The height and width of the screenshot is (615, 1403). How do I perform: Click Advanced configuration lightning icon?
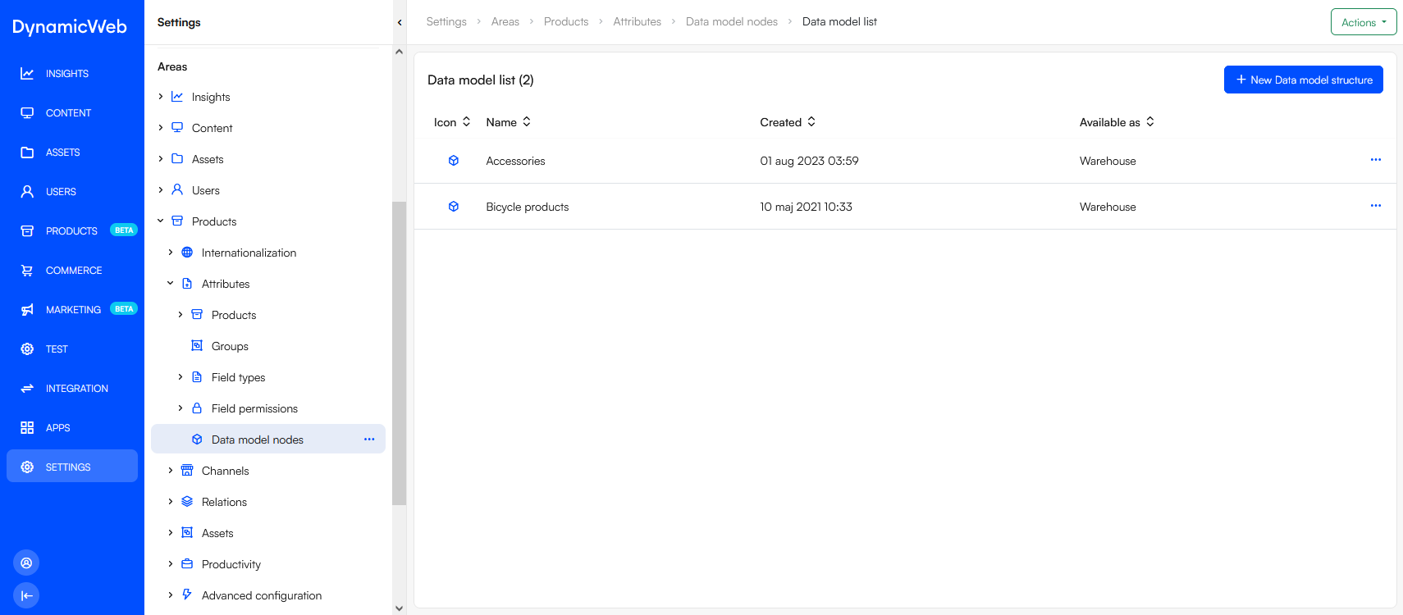187,594
